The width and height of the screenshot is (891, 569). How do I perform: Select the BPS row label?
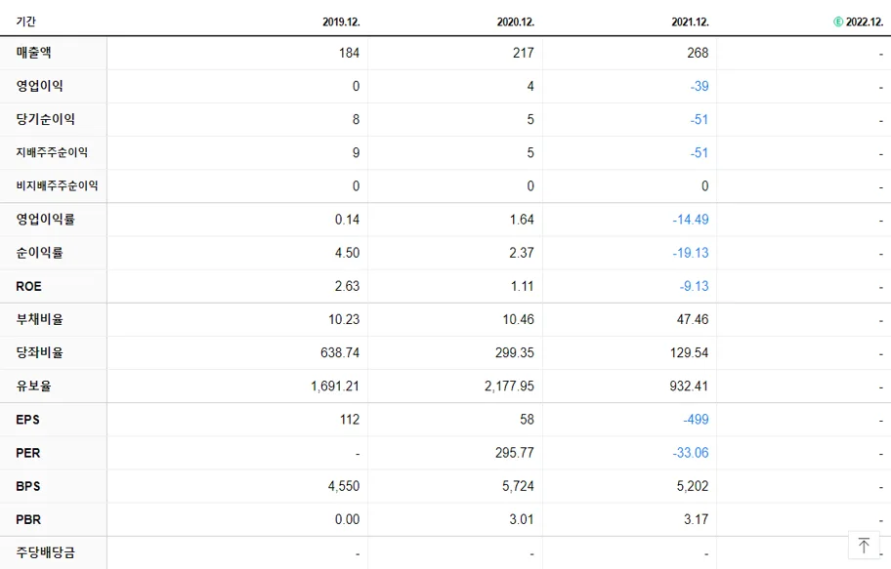[27, 486]
